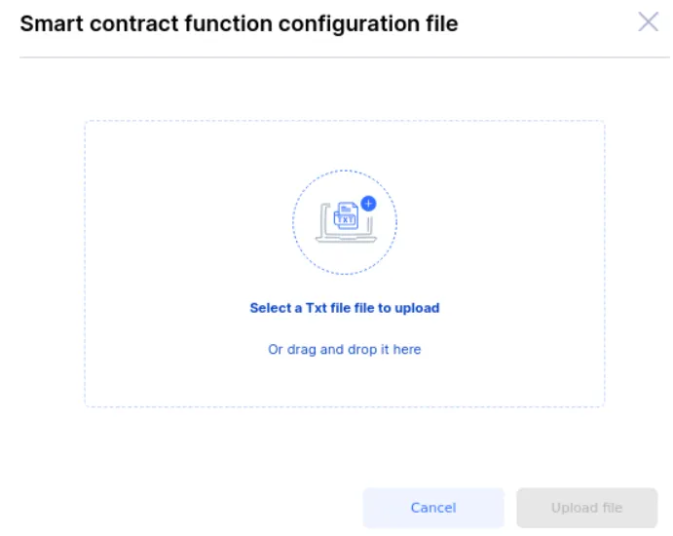Image resolution: width=673 pixels, height=536 pixels.
Task: Click the gray laptop outline icon
Action: click(x=346, y=223)
